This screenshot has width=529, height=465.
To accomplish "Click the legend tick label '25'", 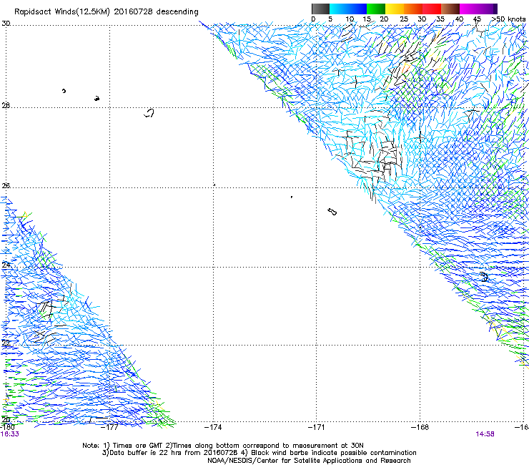I will pos(404,19).
